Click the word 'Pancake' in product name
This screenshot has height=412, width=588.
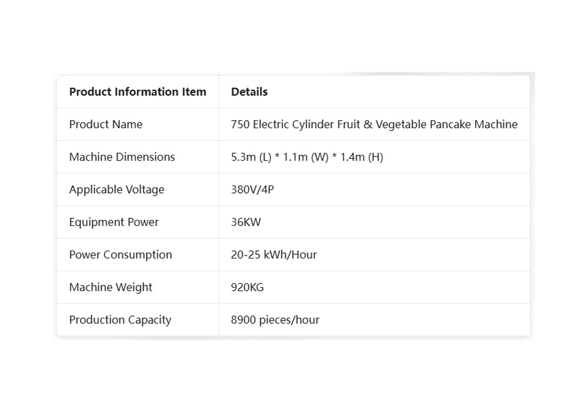(450, 124)
